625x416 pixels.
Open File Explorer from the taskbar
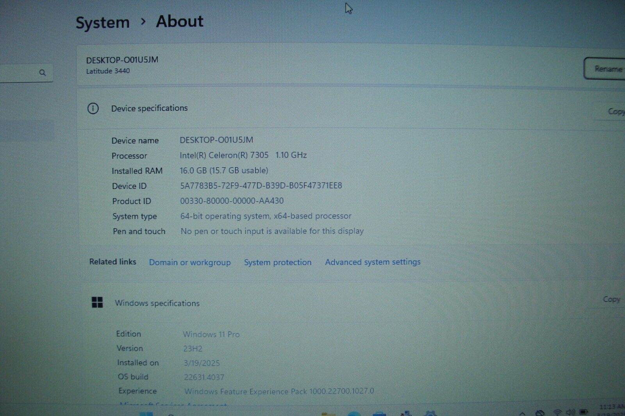(329, 414)
